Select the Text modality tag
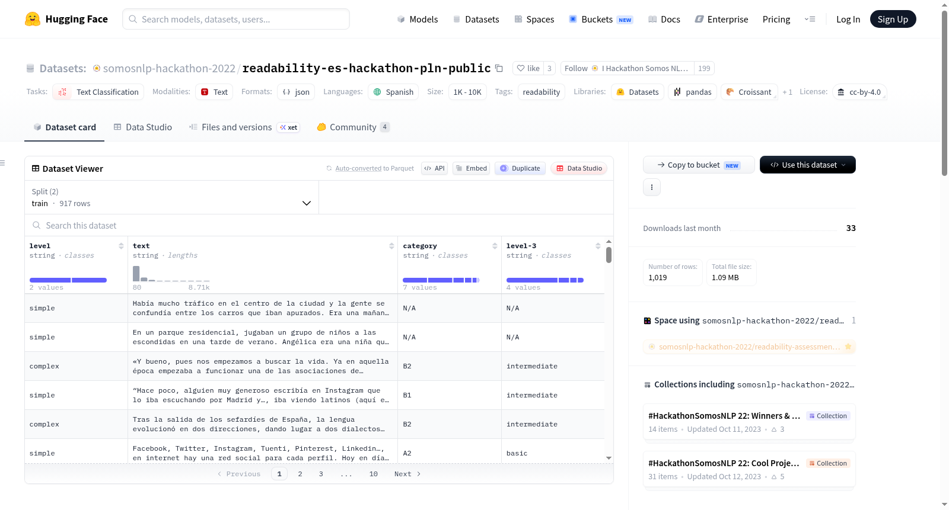 (214, 92)
